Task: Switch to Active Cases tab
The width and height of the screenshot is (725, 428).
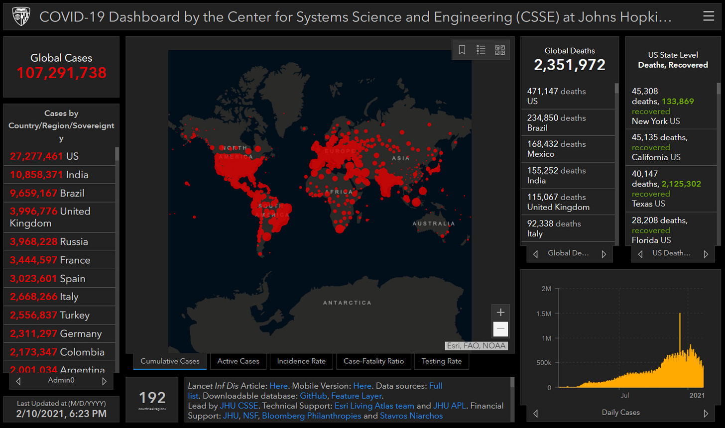Action: pyautogui.click(x=238, y=361)
